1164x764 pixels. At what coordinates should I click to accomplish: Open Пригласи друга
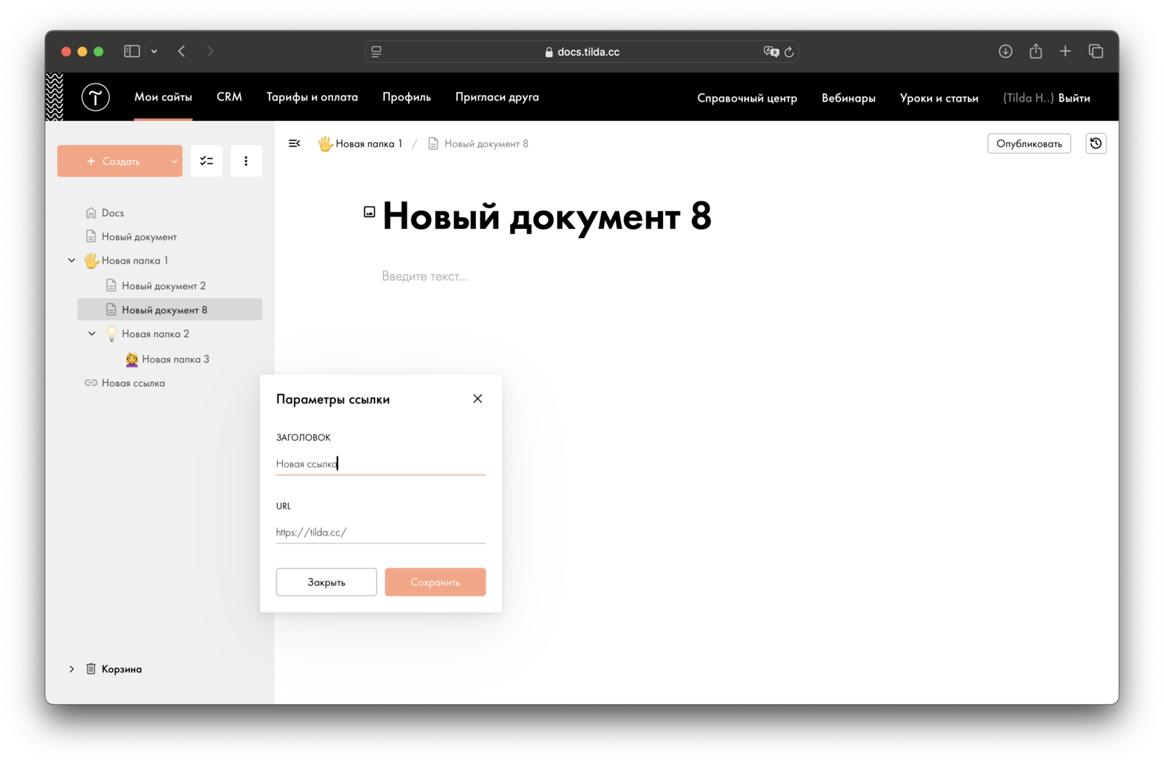point(497,97)
